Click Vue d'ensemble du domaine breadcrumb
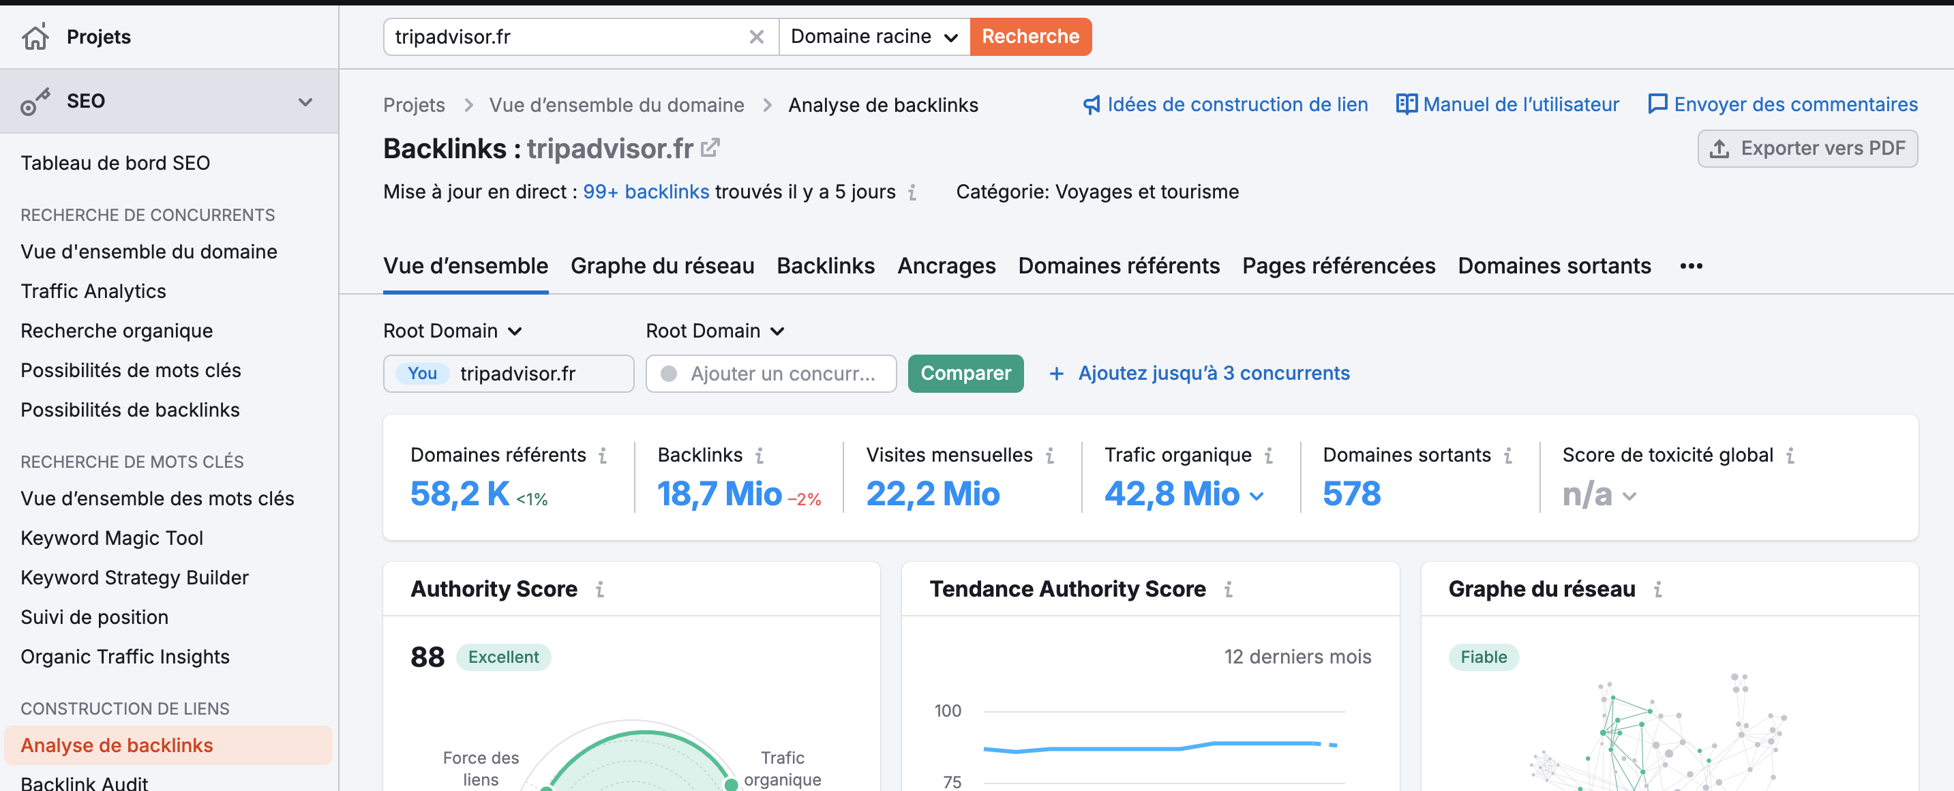 (x=616, y=106)
